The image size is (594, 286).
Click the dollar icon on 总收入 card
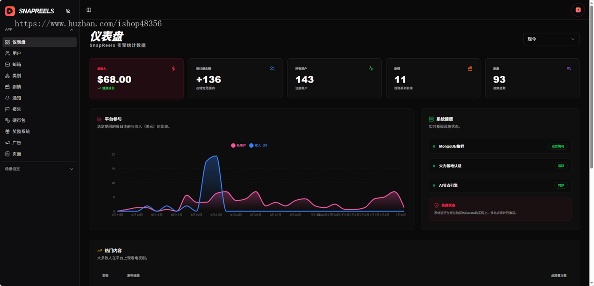coord(173,69)
